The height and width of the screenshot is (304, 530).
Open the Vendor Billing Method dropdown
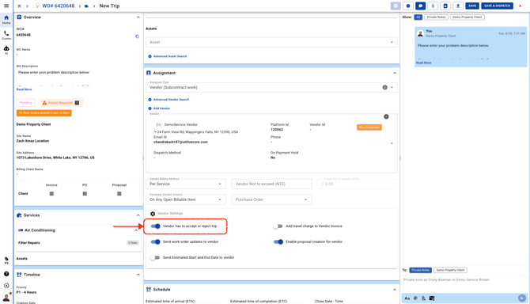click(186, 184)
